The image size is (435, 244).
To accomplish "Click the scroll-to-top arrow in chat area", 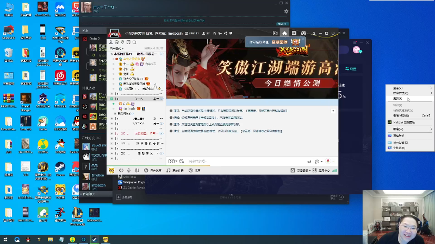I will pyautogui.click(x=333, y=111).
